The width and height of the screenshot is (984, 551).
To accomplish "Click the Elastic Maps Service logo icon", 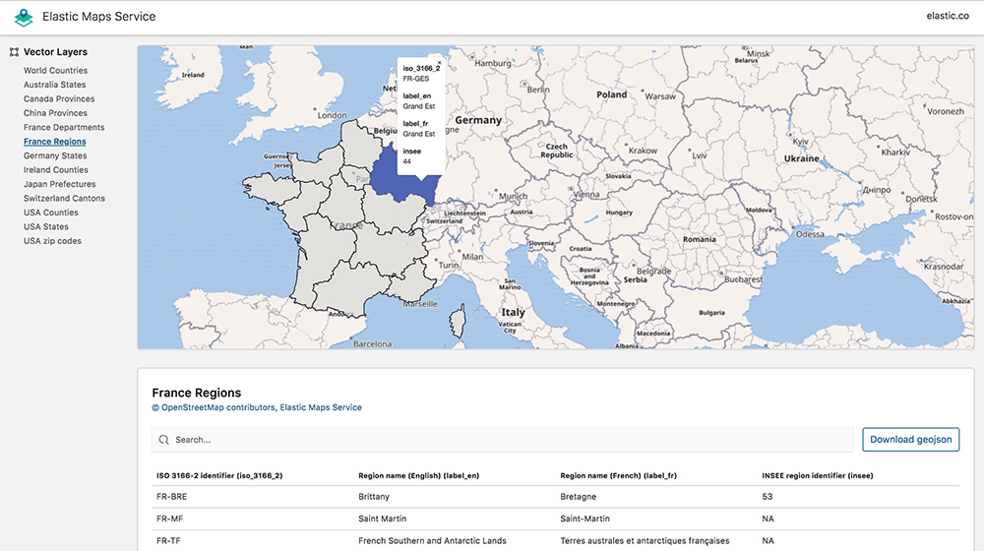I will click(24, 17).
